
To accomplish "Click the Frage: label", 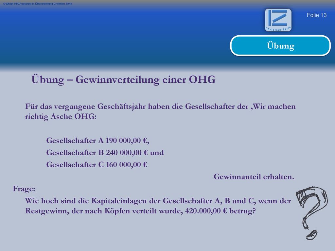I will tap(24, 189).
